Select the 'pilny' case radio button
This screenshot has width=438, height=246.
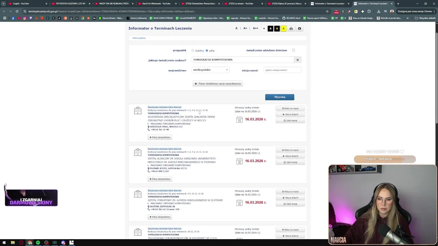[x=207, y=51]
